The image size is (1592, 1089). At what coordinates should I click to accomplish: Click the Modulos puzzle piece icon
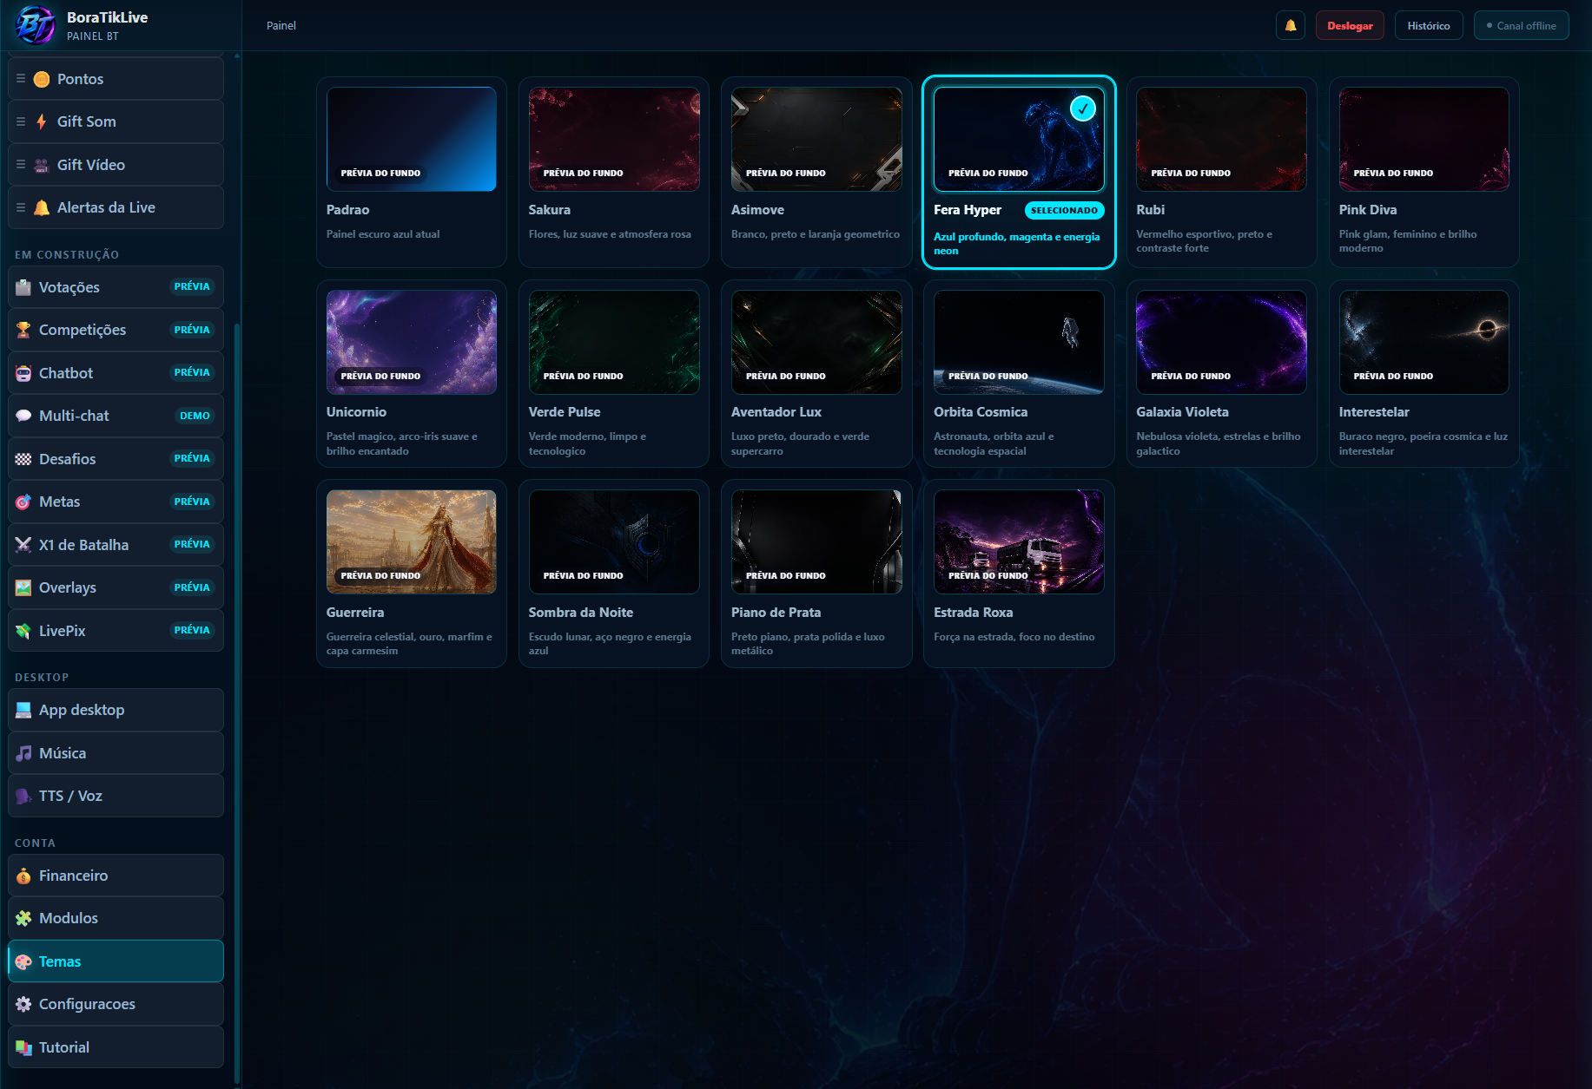click(23, 918)
